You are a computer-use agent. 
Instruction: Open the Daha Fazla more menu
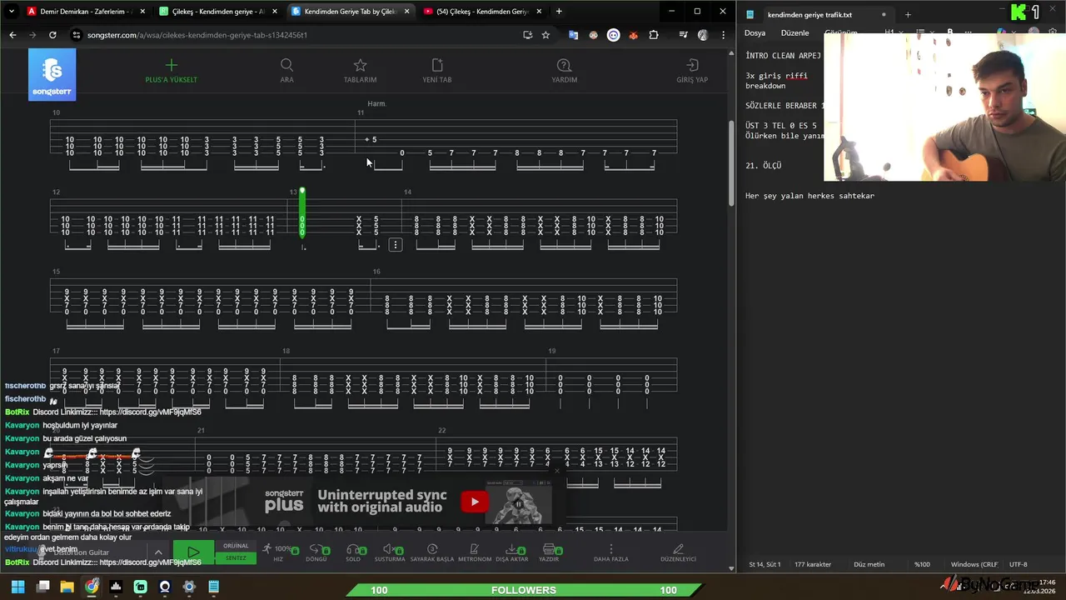tap(611, 552)
